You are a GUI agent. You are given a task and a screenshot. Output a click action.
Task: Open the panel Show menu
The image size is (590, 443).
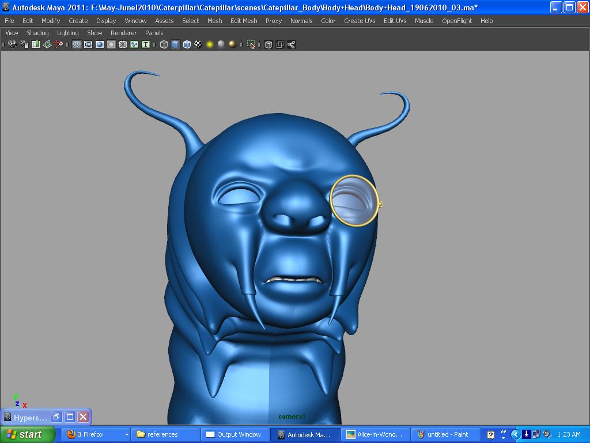pyautogui.click(x=95, y=33)
